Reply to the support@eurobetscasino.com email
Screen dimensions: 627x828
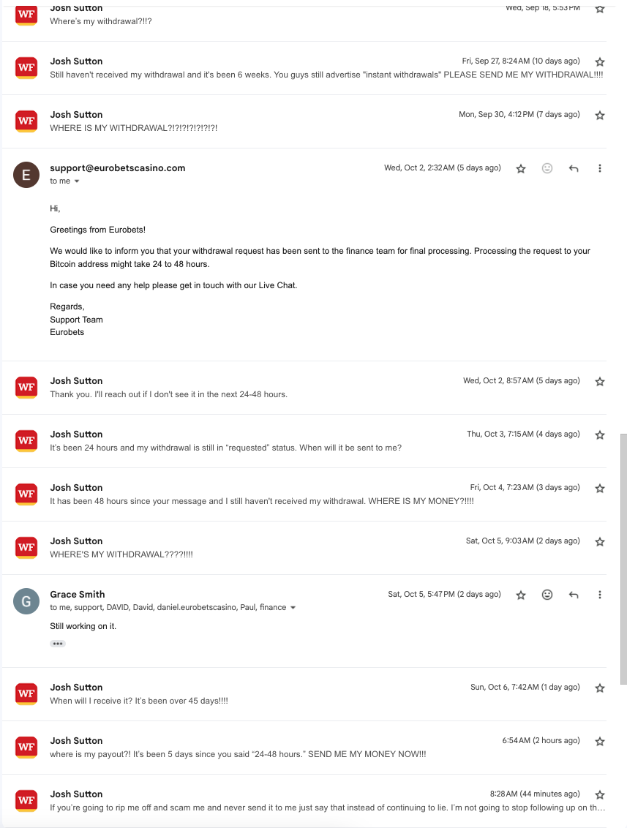[574, 168]
